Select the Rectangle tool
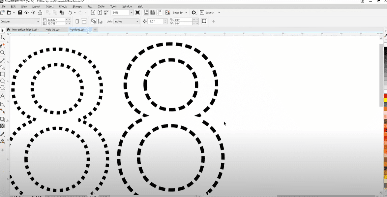The image size is (387, 197). pyautogui.click(x=2, y=74)
